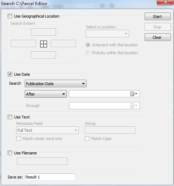Close the Search dialog window

pos(165,2)
